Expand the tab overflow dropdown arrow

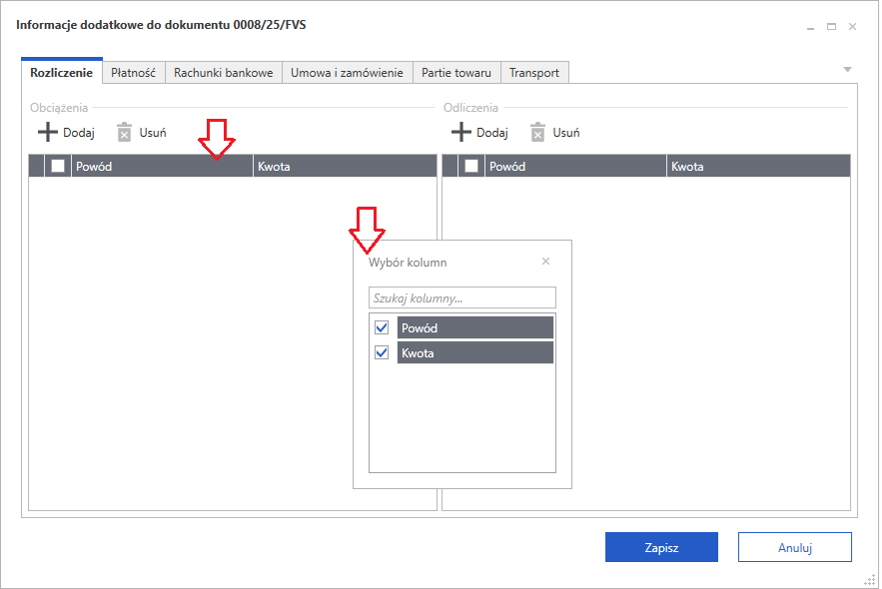(847, 69)
